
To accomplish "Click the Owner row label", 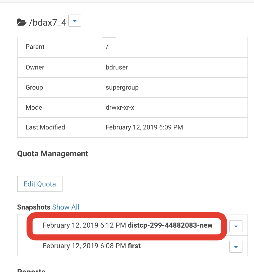I will point(35,67).
